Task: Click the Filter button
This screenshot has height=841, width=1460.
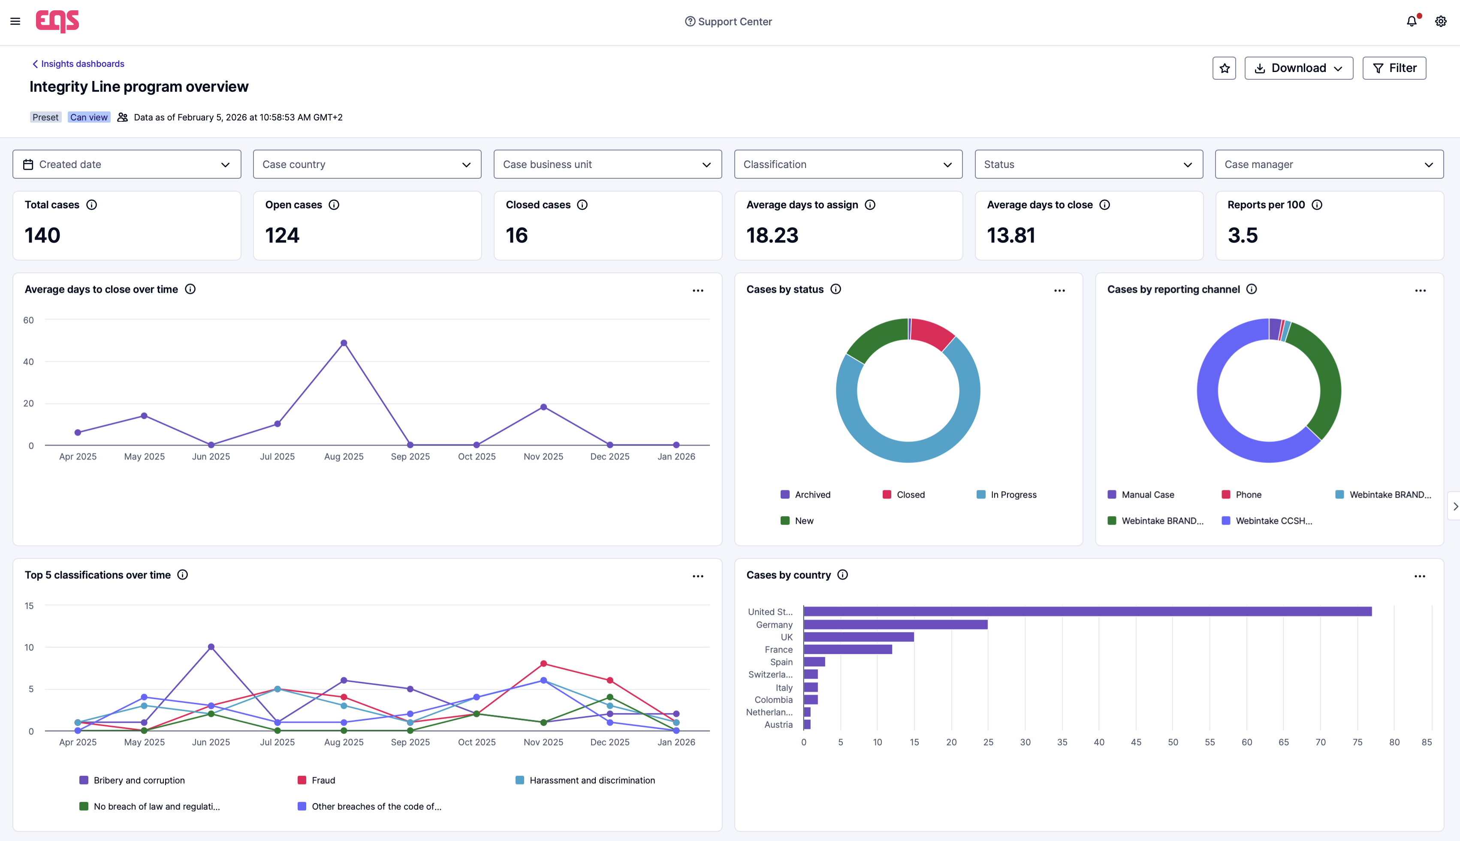Action: tap(1394, 68)
